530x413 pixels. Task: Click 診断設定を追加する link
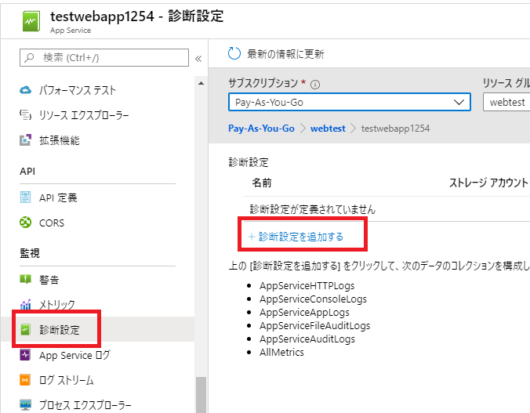tap(301, 237)
